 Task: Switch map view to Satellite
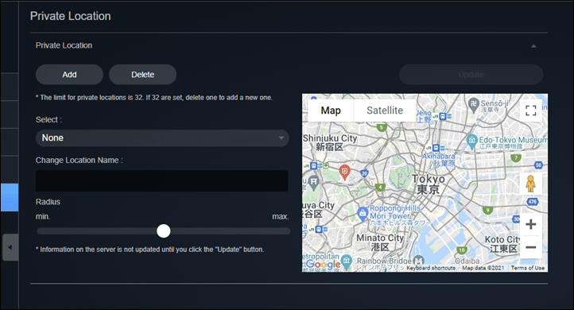[385, 110]
